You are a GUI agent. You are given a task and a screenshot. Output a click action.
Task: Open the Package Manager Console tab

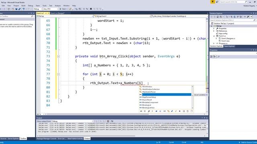47,139
